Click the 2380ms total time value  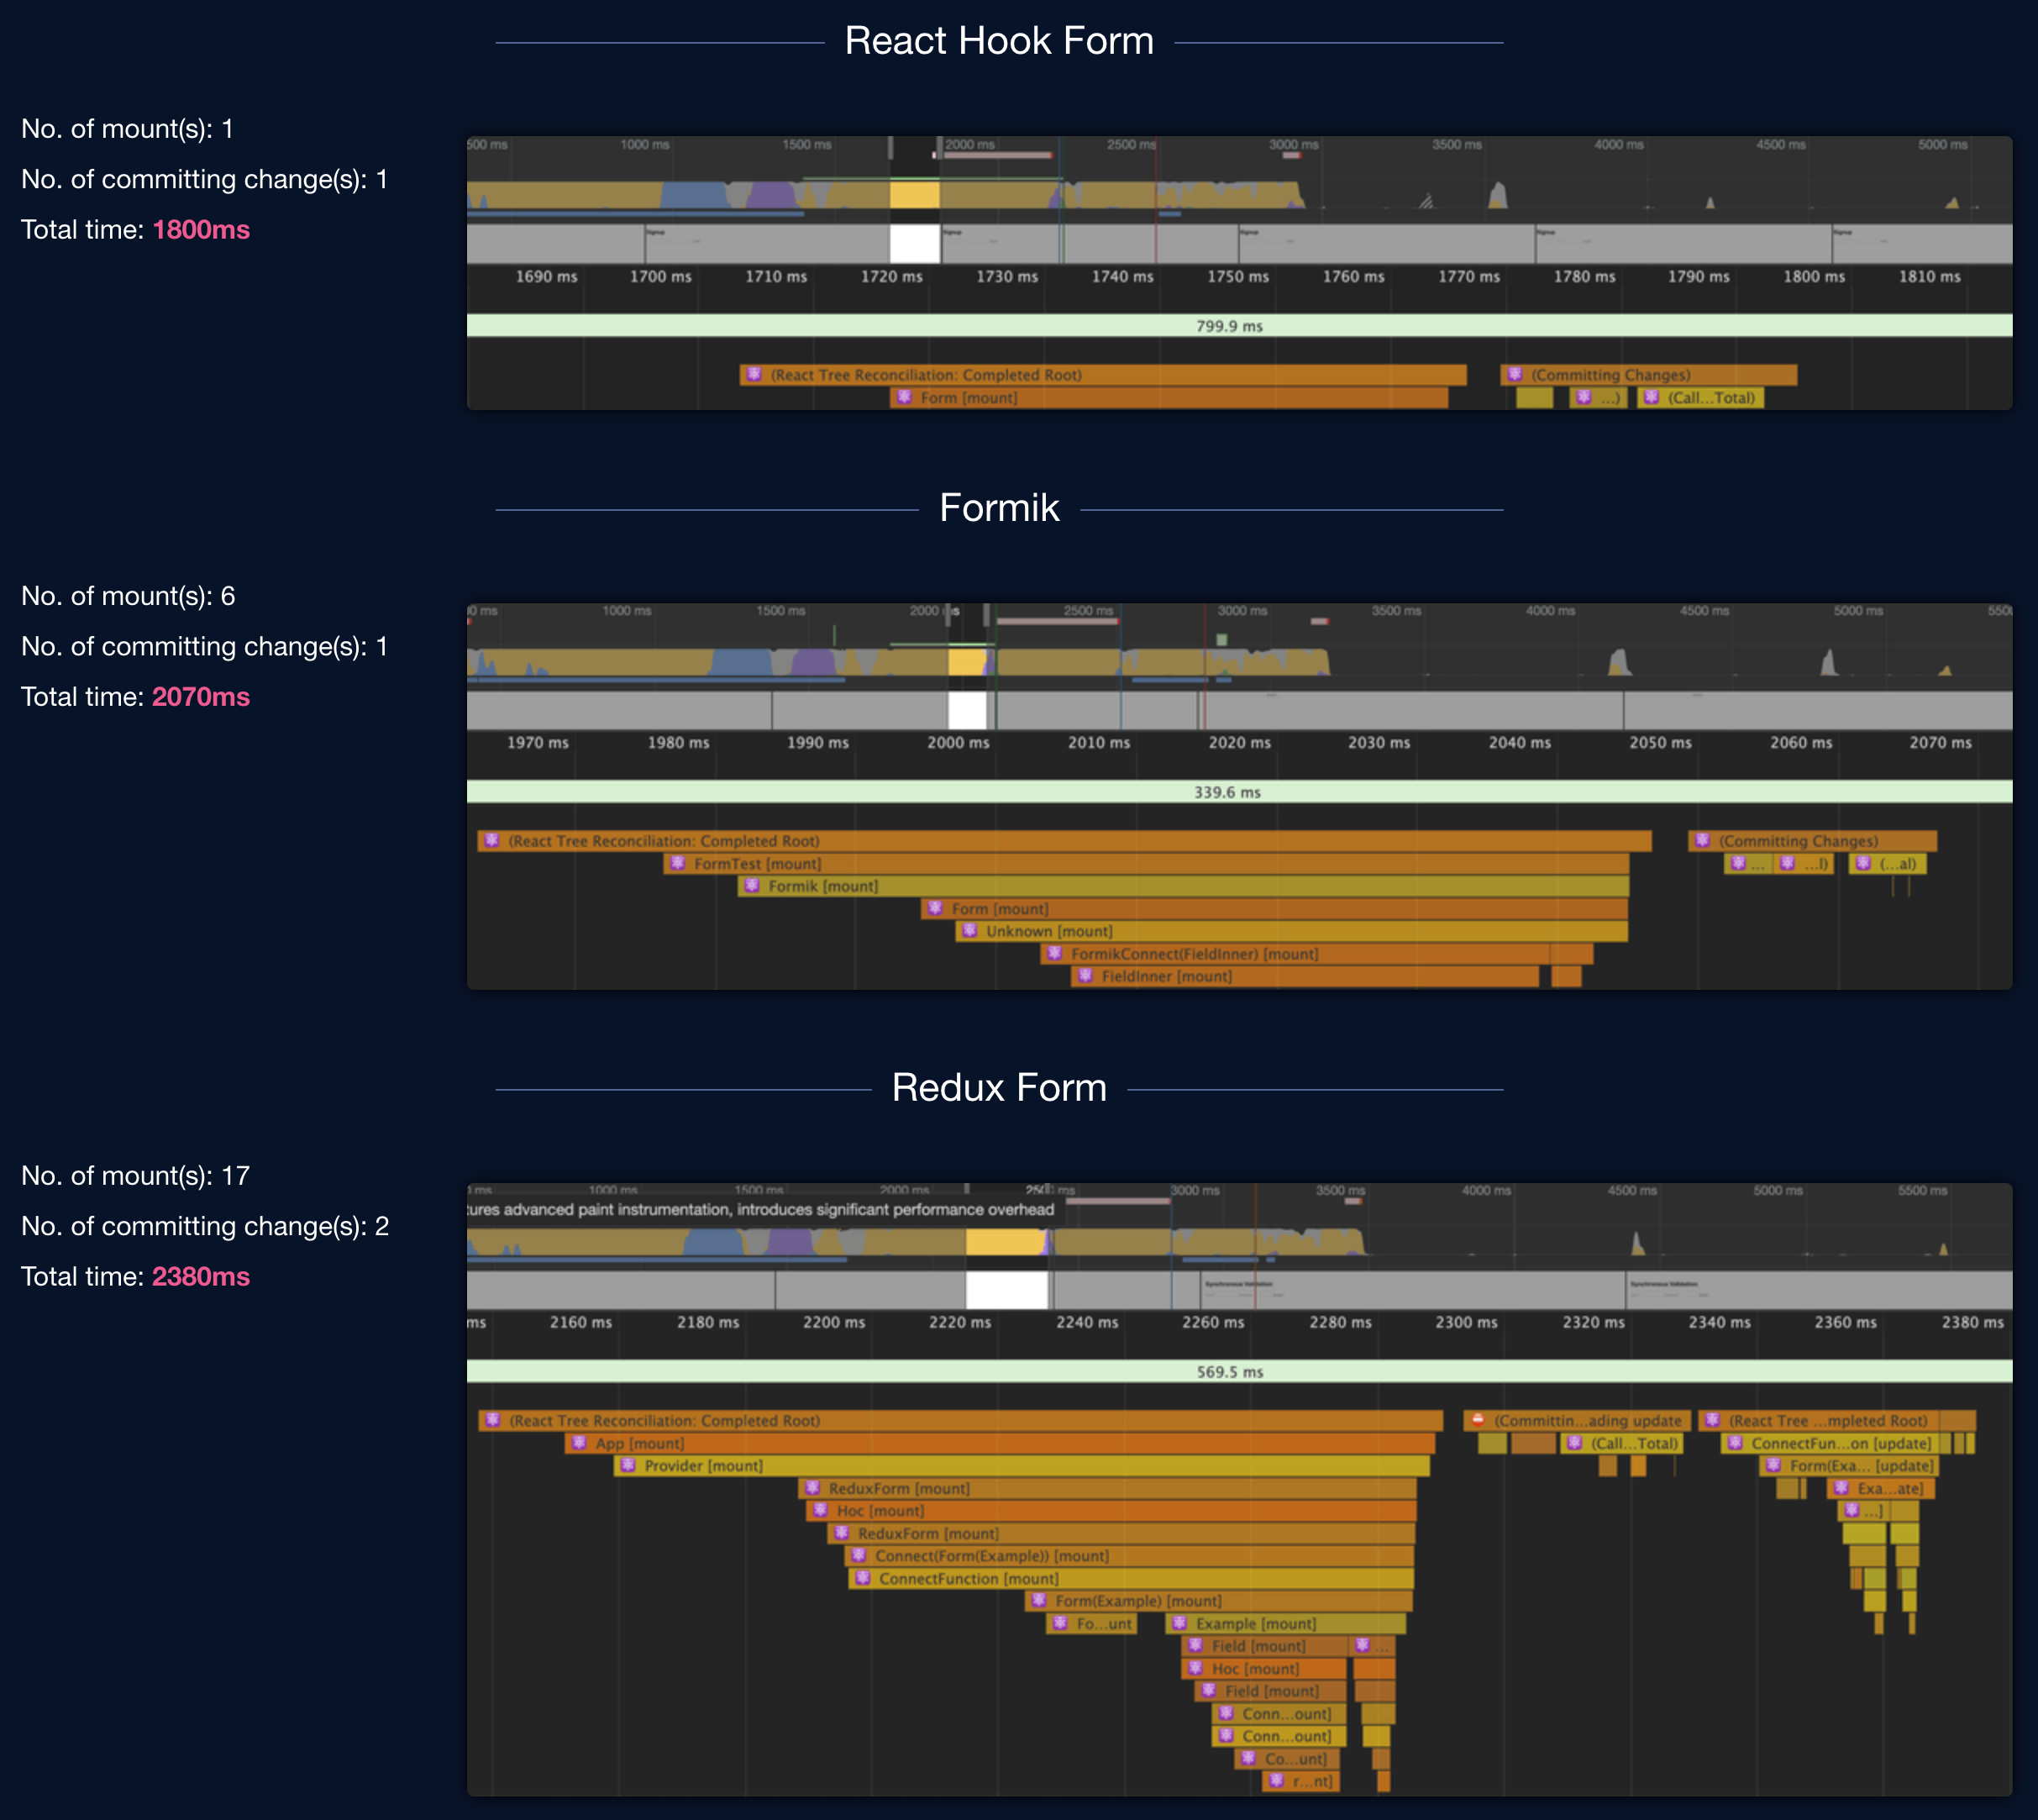201,1277
